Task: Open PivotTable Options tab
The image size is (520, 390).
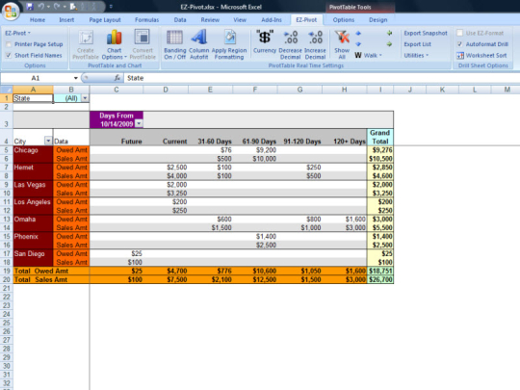Action: (x=344, y=20)
